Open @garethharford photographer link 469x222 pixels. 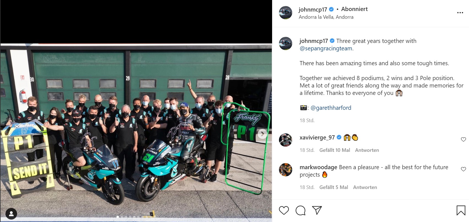click(331, 108)
